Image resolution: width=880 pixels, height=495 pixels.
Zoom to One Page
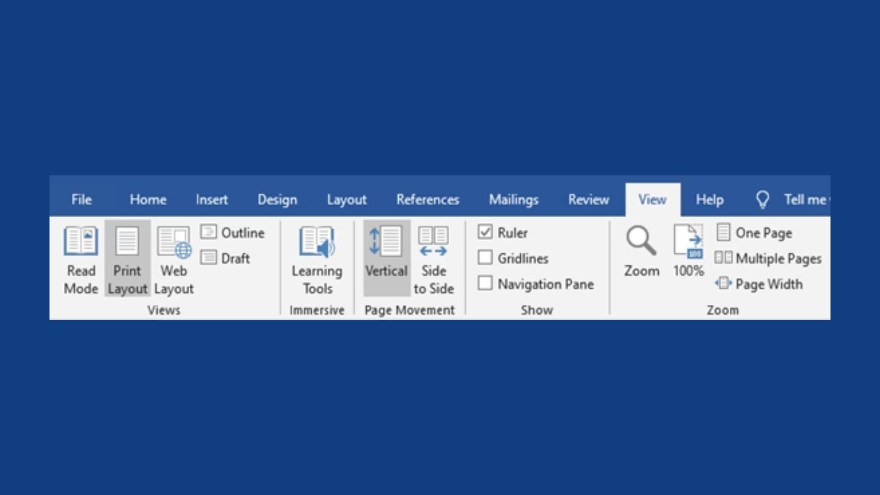click(x=754, y=232)
